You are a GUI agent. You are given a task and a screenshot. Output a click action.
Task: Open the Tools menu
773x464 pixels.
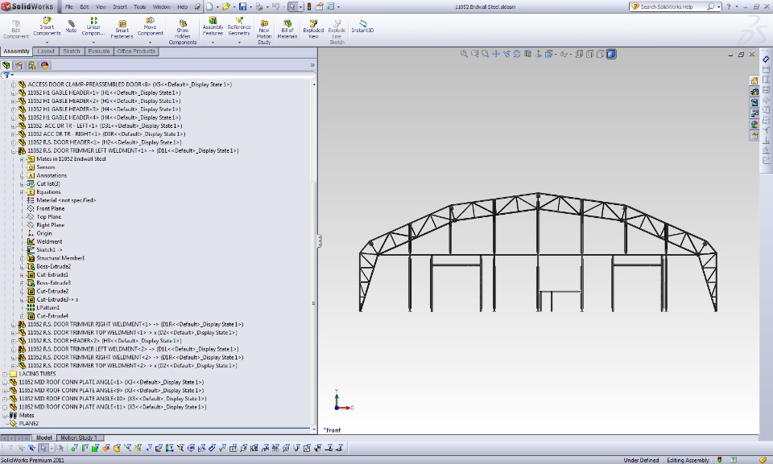pyautogui.click(x=139, y=6)
